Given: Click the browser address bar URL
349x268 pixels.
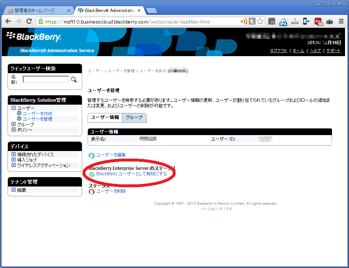Looking at the screenshot, I should click(x=127, y=22).
